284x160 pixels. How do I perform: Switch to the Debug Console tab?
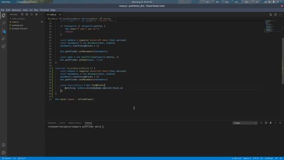tap(75, 123)
